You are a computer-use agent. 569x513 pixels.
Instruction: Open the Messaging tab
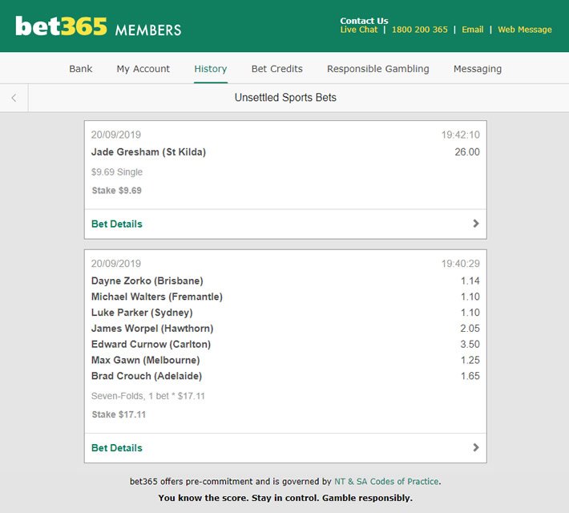coord(477,69)
